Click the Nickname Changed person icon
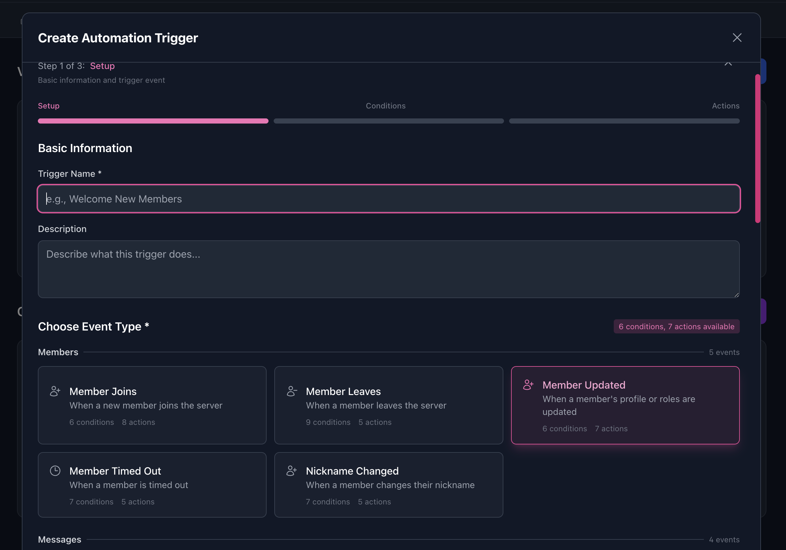The height and width of the screenshot is (550, 786). pos(292,470)
